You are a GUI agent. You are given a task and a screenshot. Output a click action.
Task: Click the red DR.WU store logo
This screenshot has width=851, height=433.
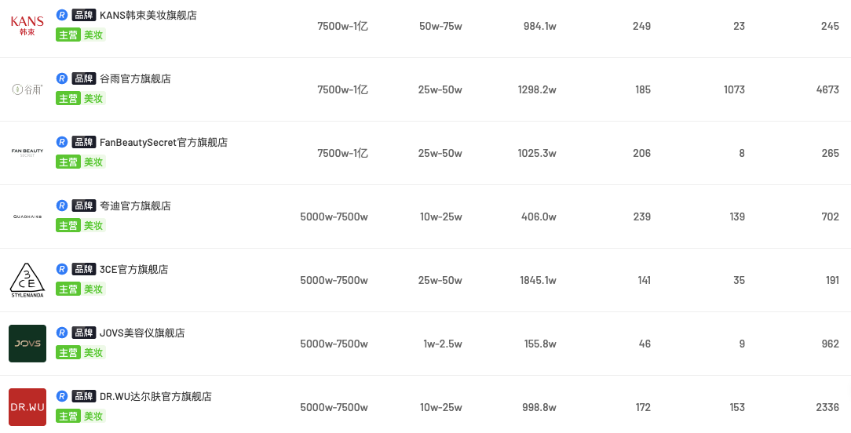[x=27, y=407]
